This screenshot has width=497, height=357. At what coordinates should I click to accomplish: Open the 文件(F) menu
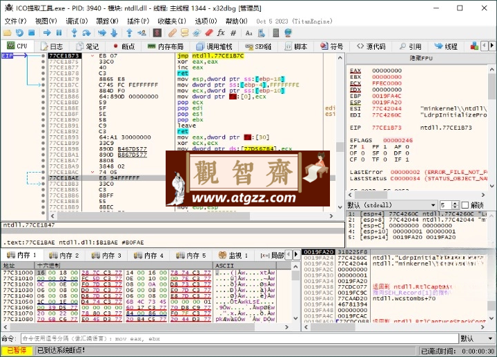(15, 21)
